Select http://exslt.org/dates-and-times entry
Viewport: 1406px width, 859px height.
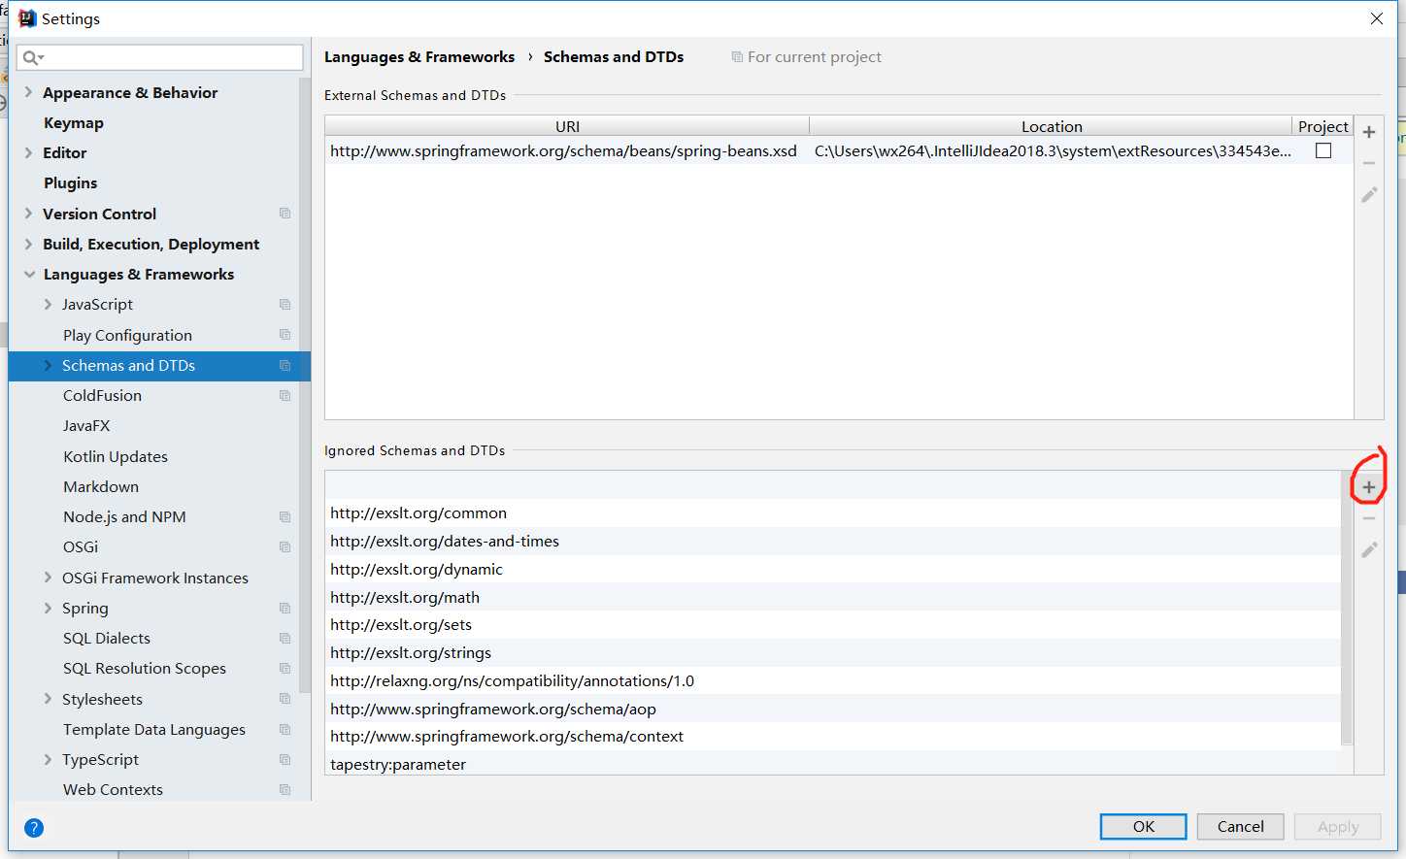tap(833, 541)
